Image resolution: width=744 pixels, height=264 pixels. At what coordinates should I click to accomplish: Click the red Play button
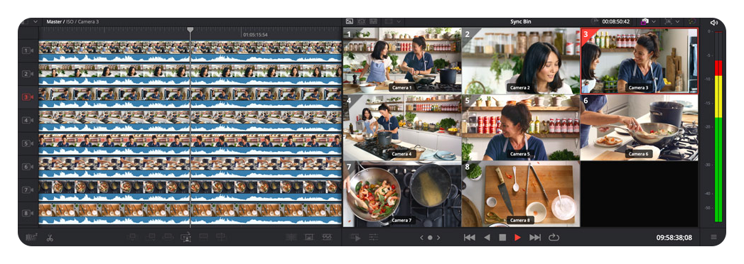pyautogui.click(x=517, y=238)
